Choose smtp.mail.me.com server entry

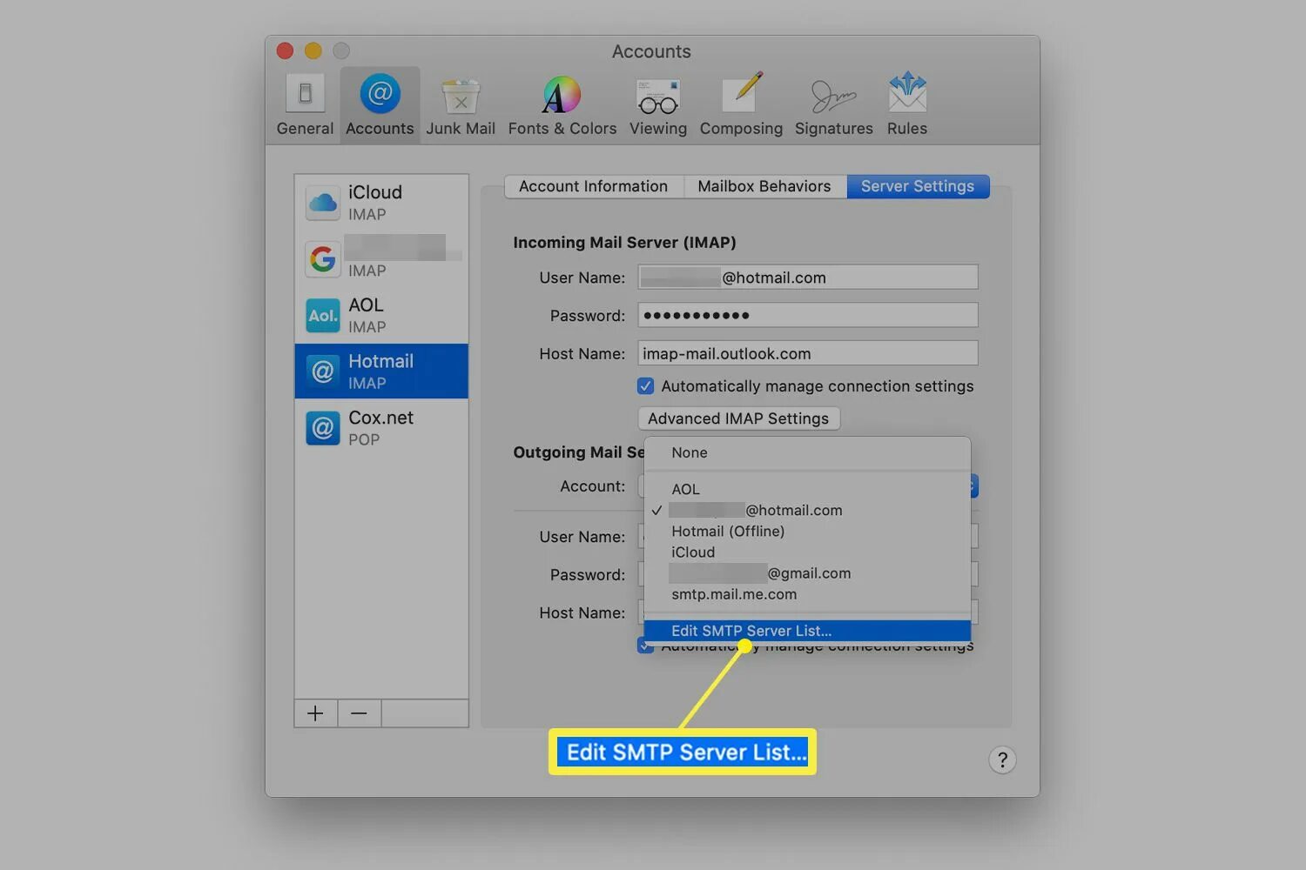pos(807,594)
